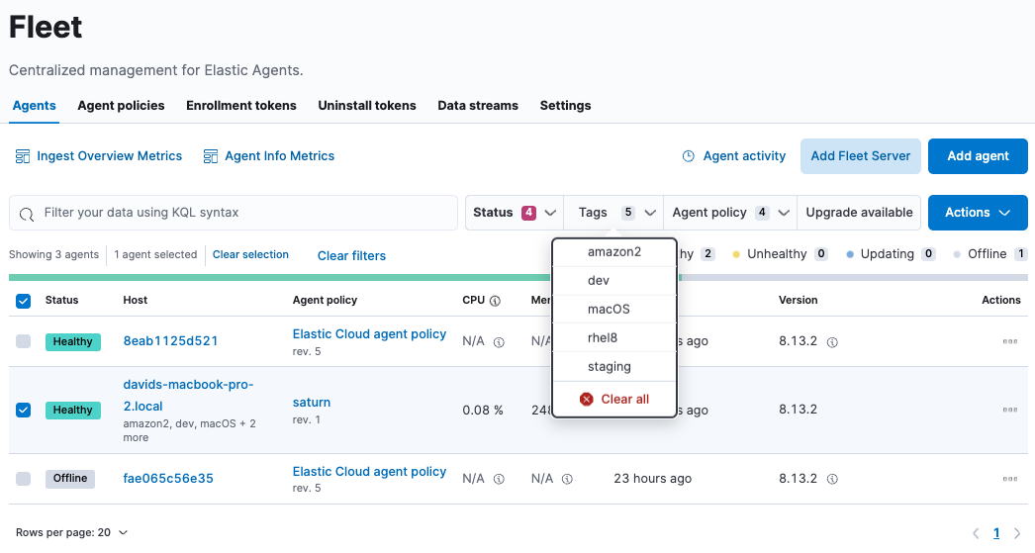Image resolution: width=1035 pixels, height=553 pixels.
Task: Select checkbox for host 8eab1125d521
Action: (x=24, y=341)
